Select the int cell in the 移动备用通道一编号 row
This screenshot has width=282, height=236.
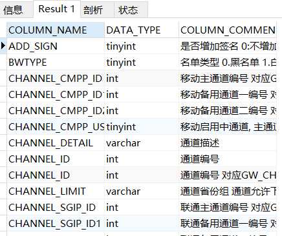[142, 95]
